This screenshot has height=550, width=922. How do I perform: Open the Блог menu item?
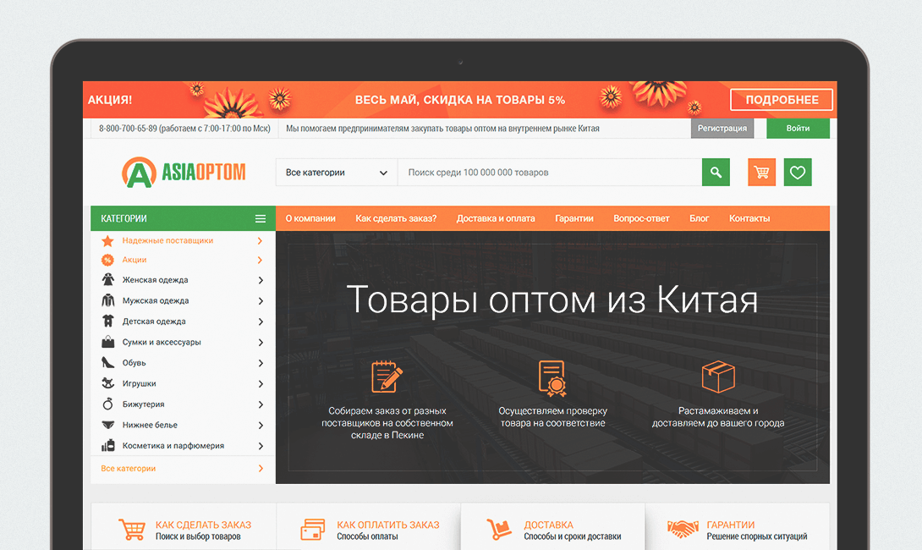click(x=700, y=218)
